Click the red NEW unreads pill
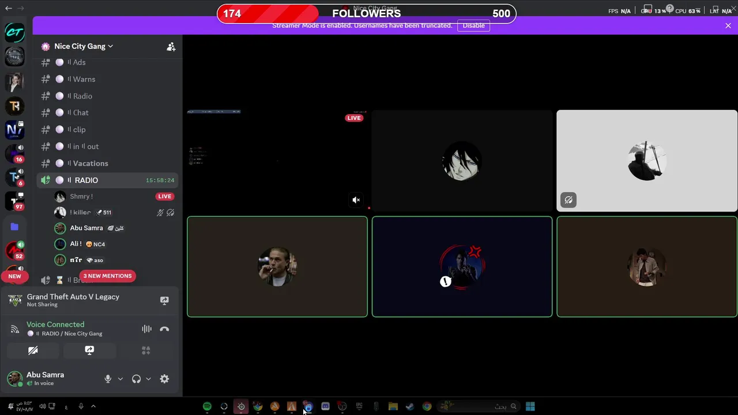The image size is (738, 415). 14,276
